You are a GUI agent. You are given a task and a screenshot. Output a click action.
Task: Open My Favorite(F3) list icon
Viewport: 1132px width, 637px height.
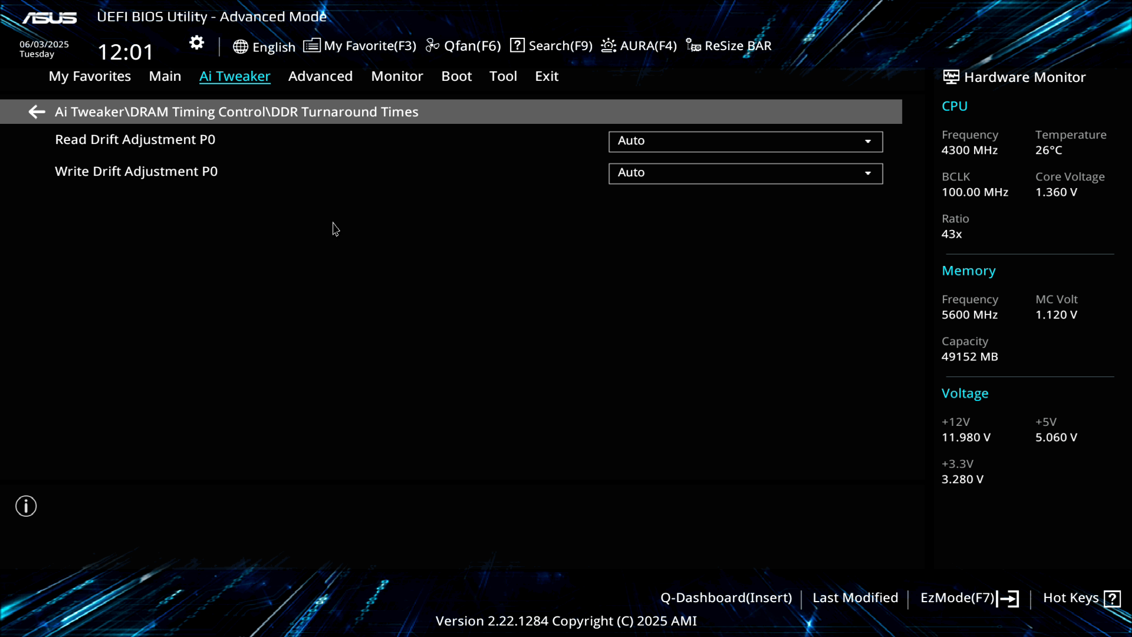[x=312, y=45]
